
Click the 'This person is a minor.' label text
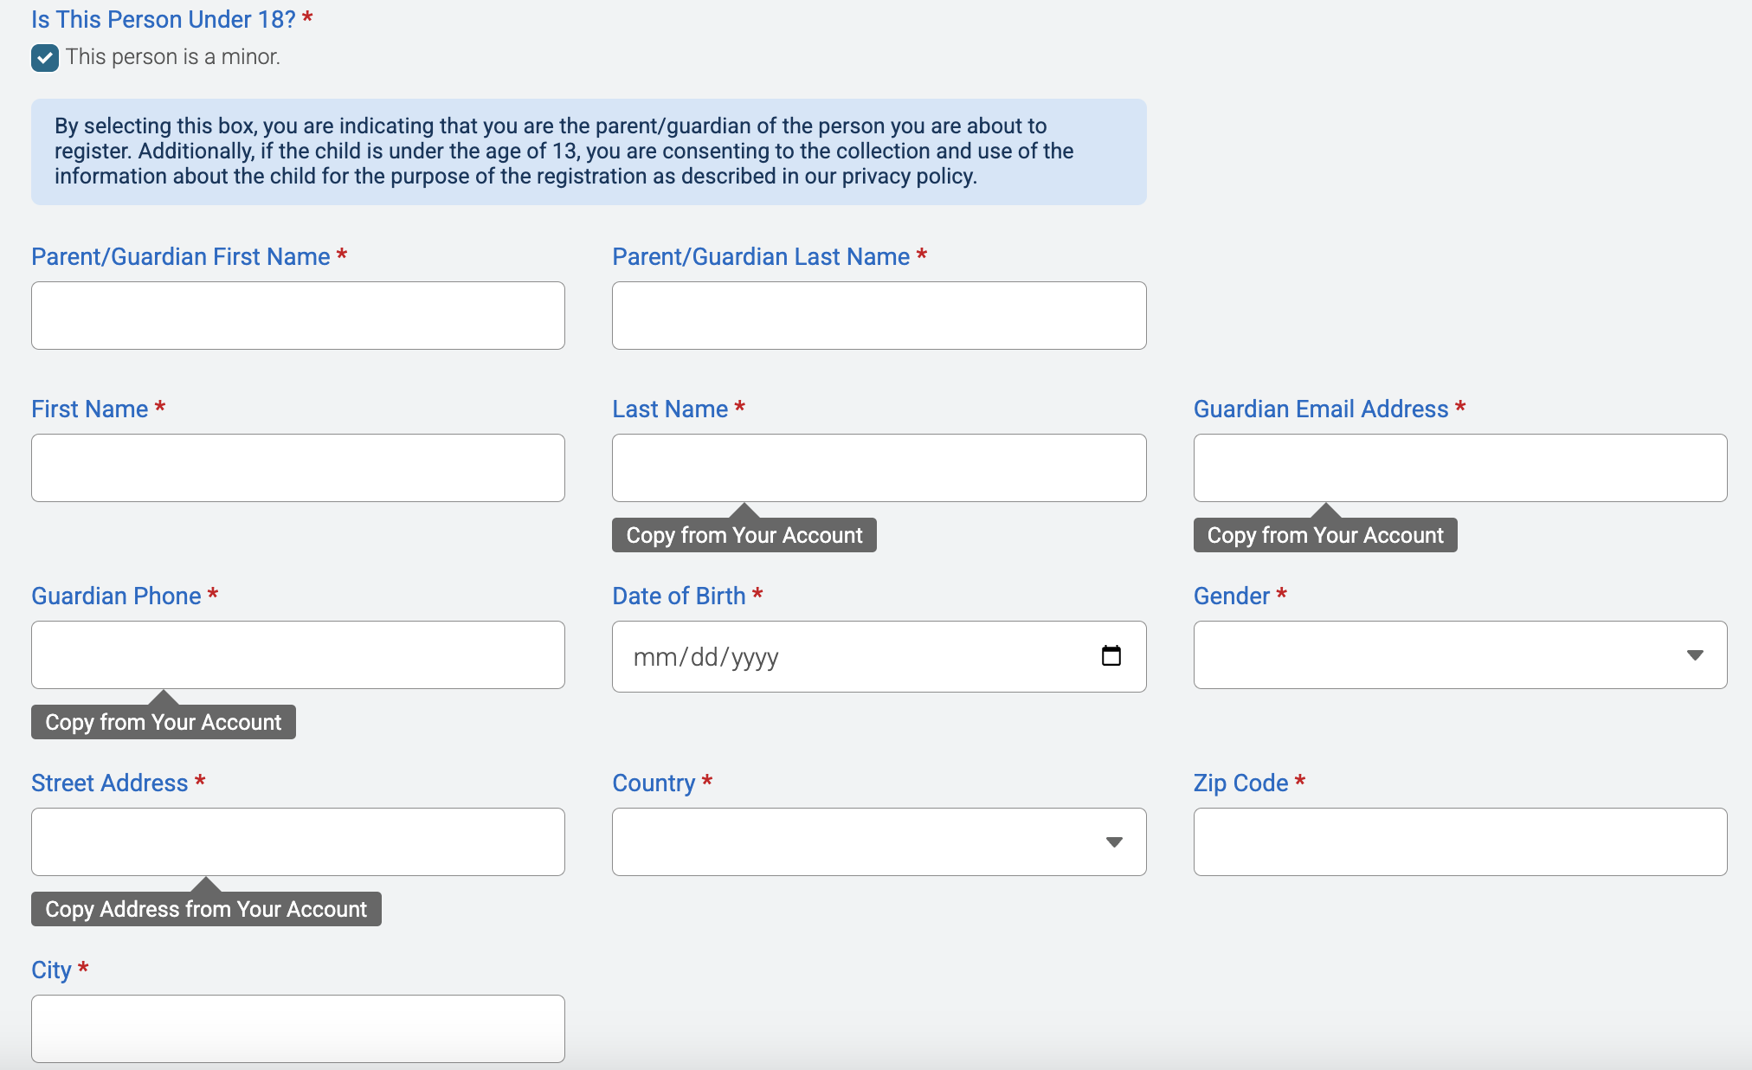[x=173, y=57]
